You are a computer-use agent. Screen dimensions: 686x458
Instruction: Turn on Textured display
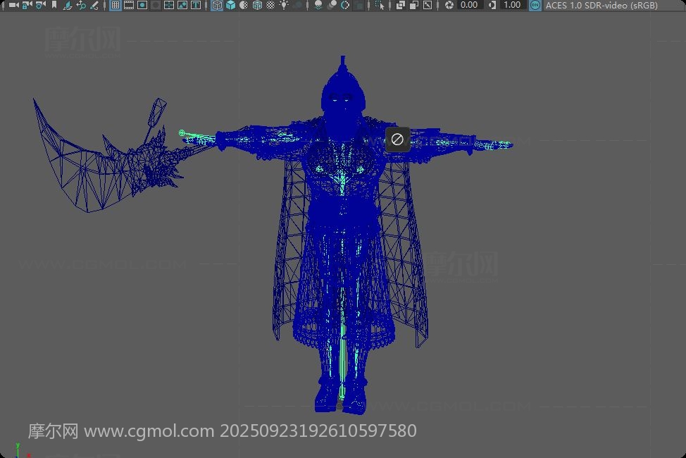click(270, 5)
